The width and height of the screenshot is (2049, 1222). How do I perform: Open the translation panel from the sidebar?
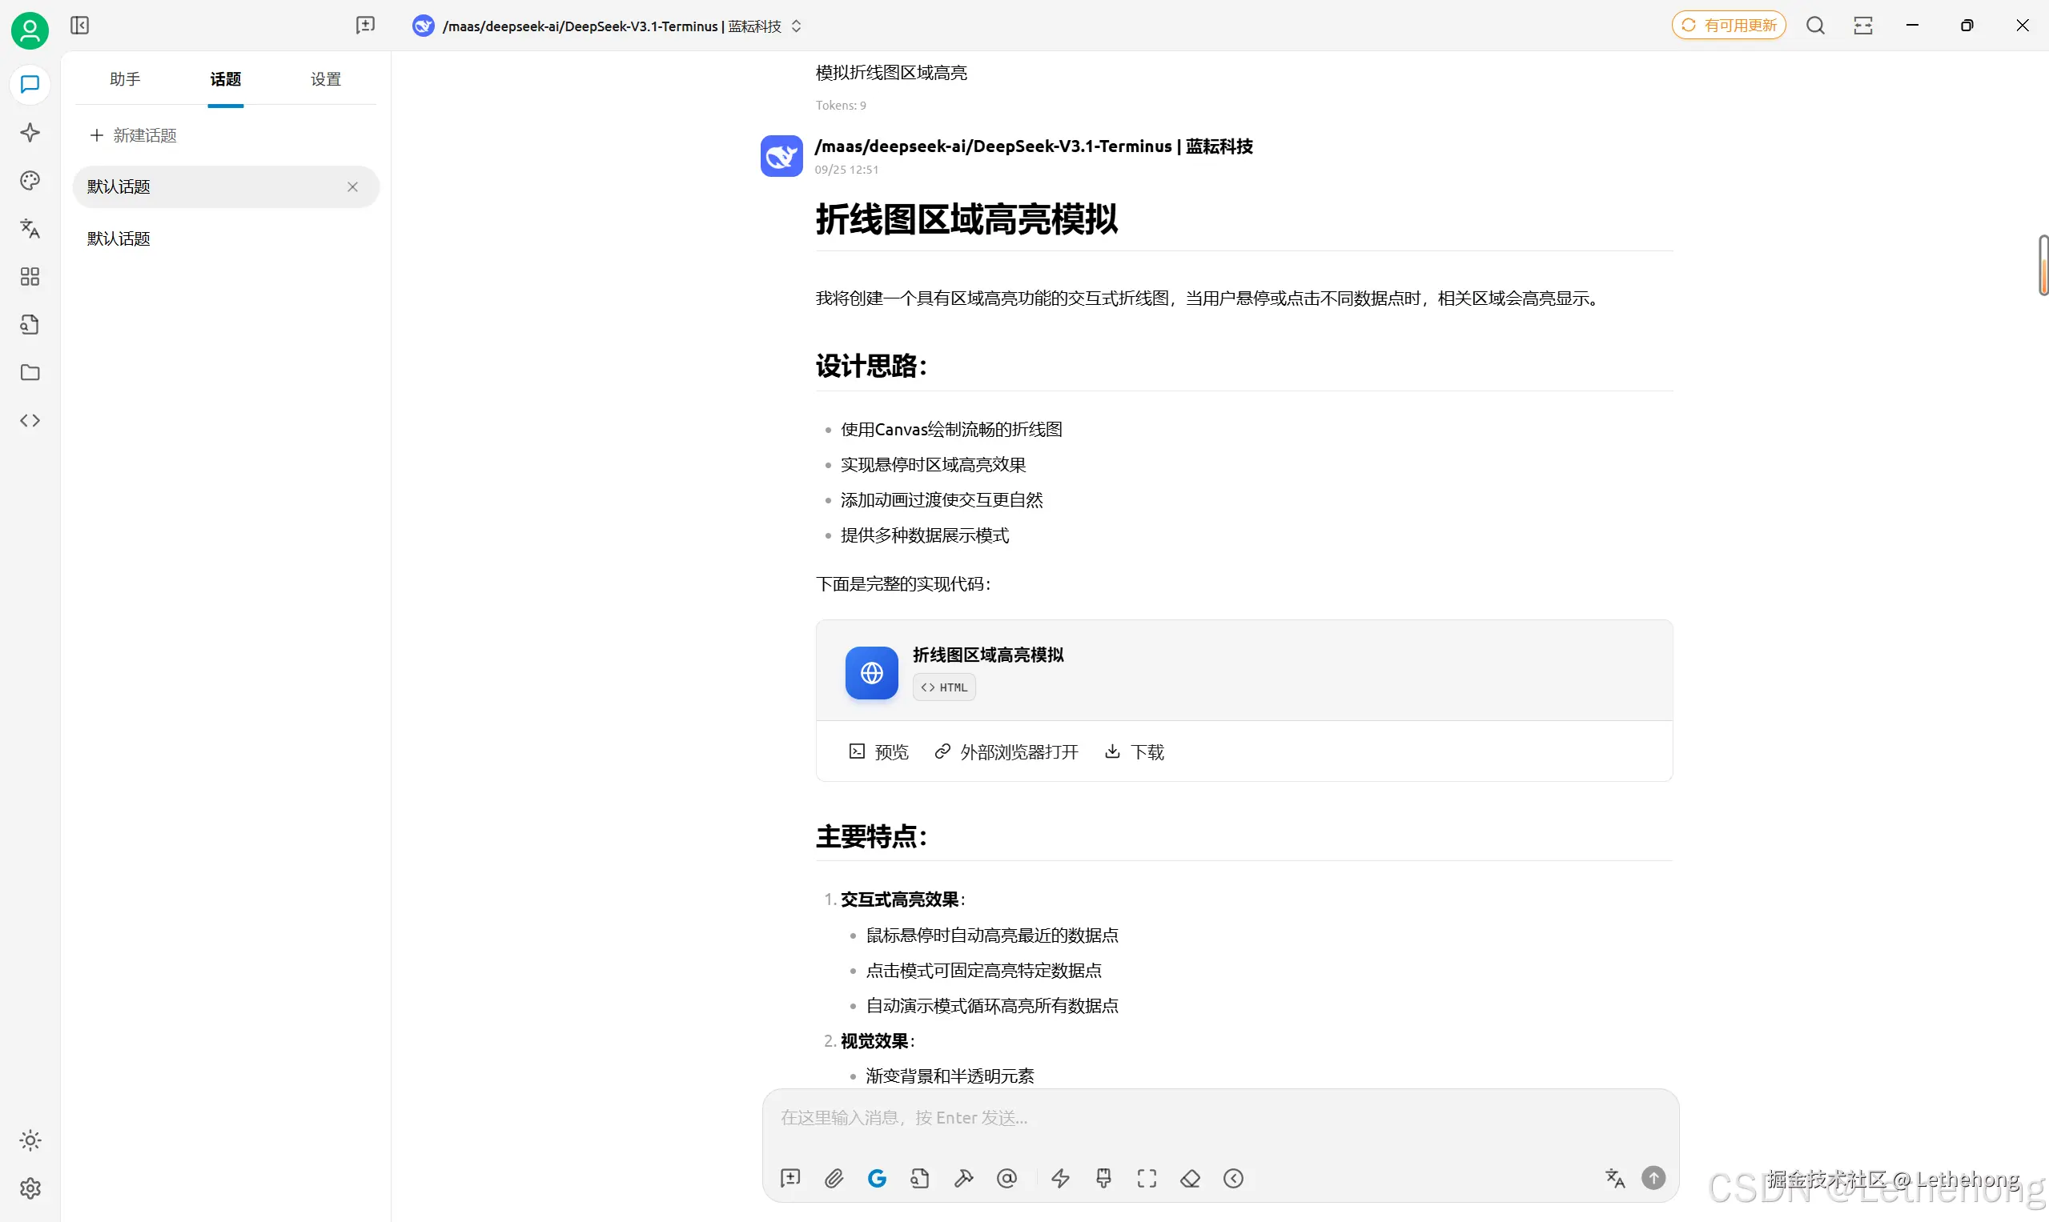coord(30,229)
